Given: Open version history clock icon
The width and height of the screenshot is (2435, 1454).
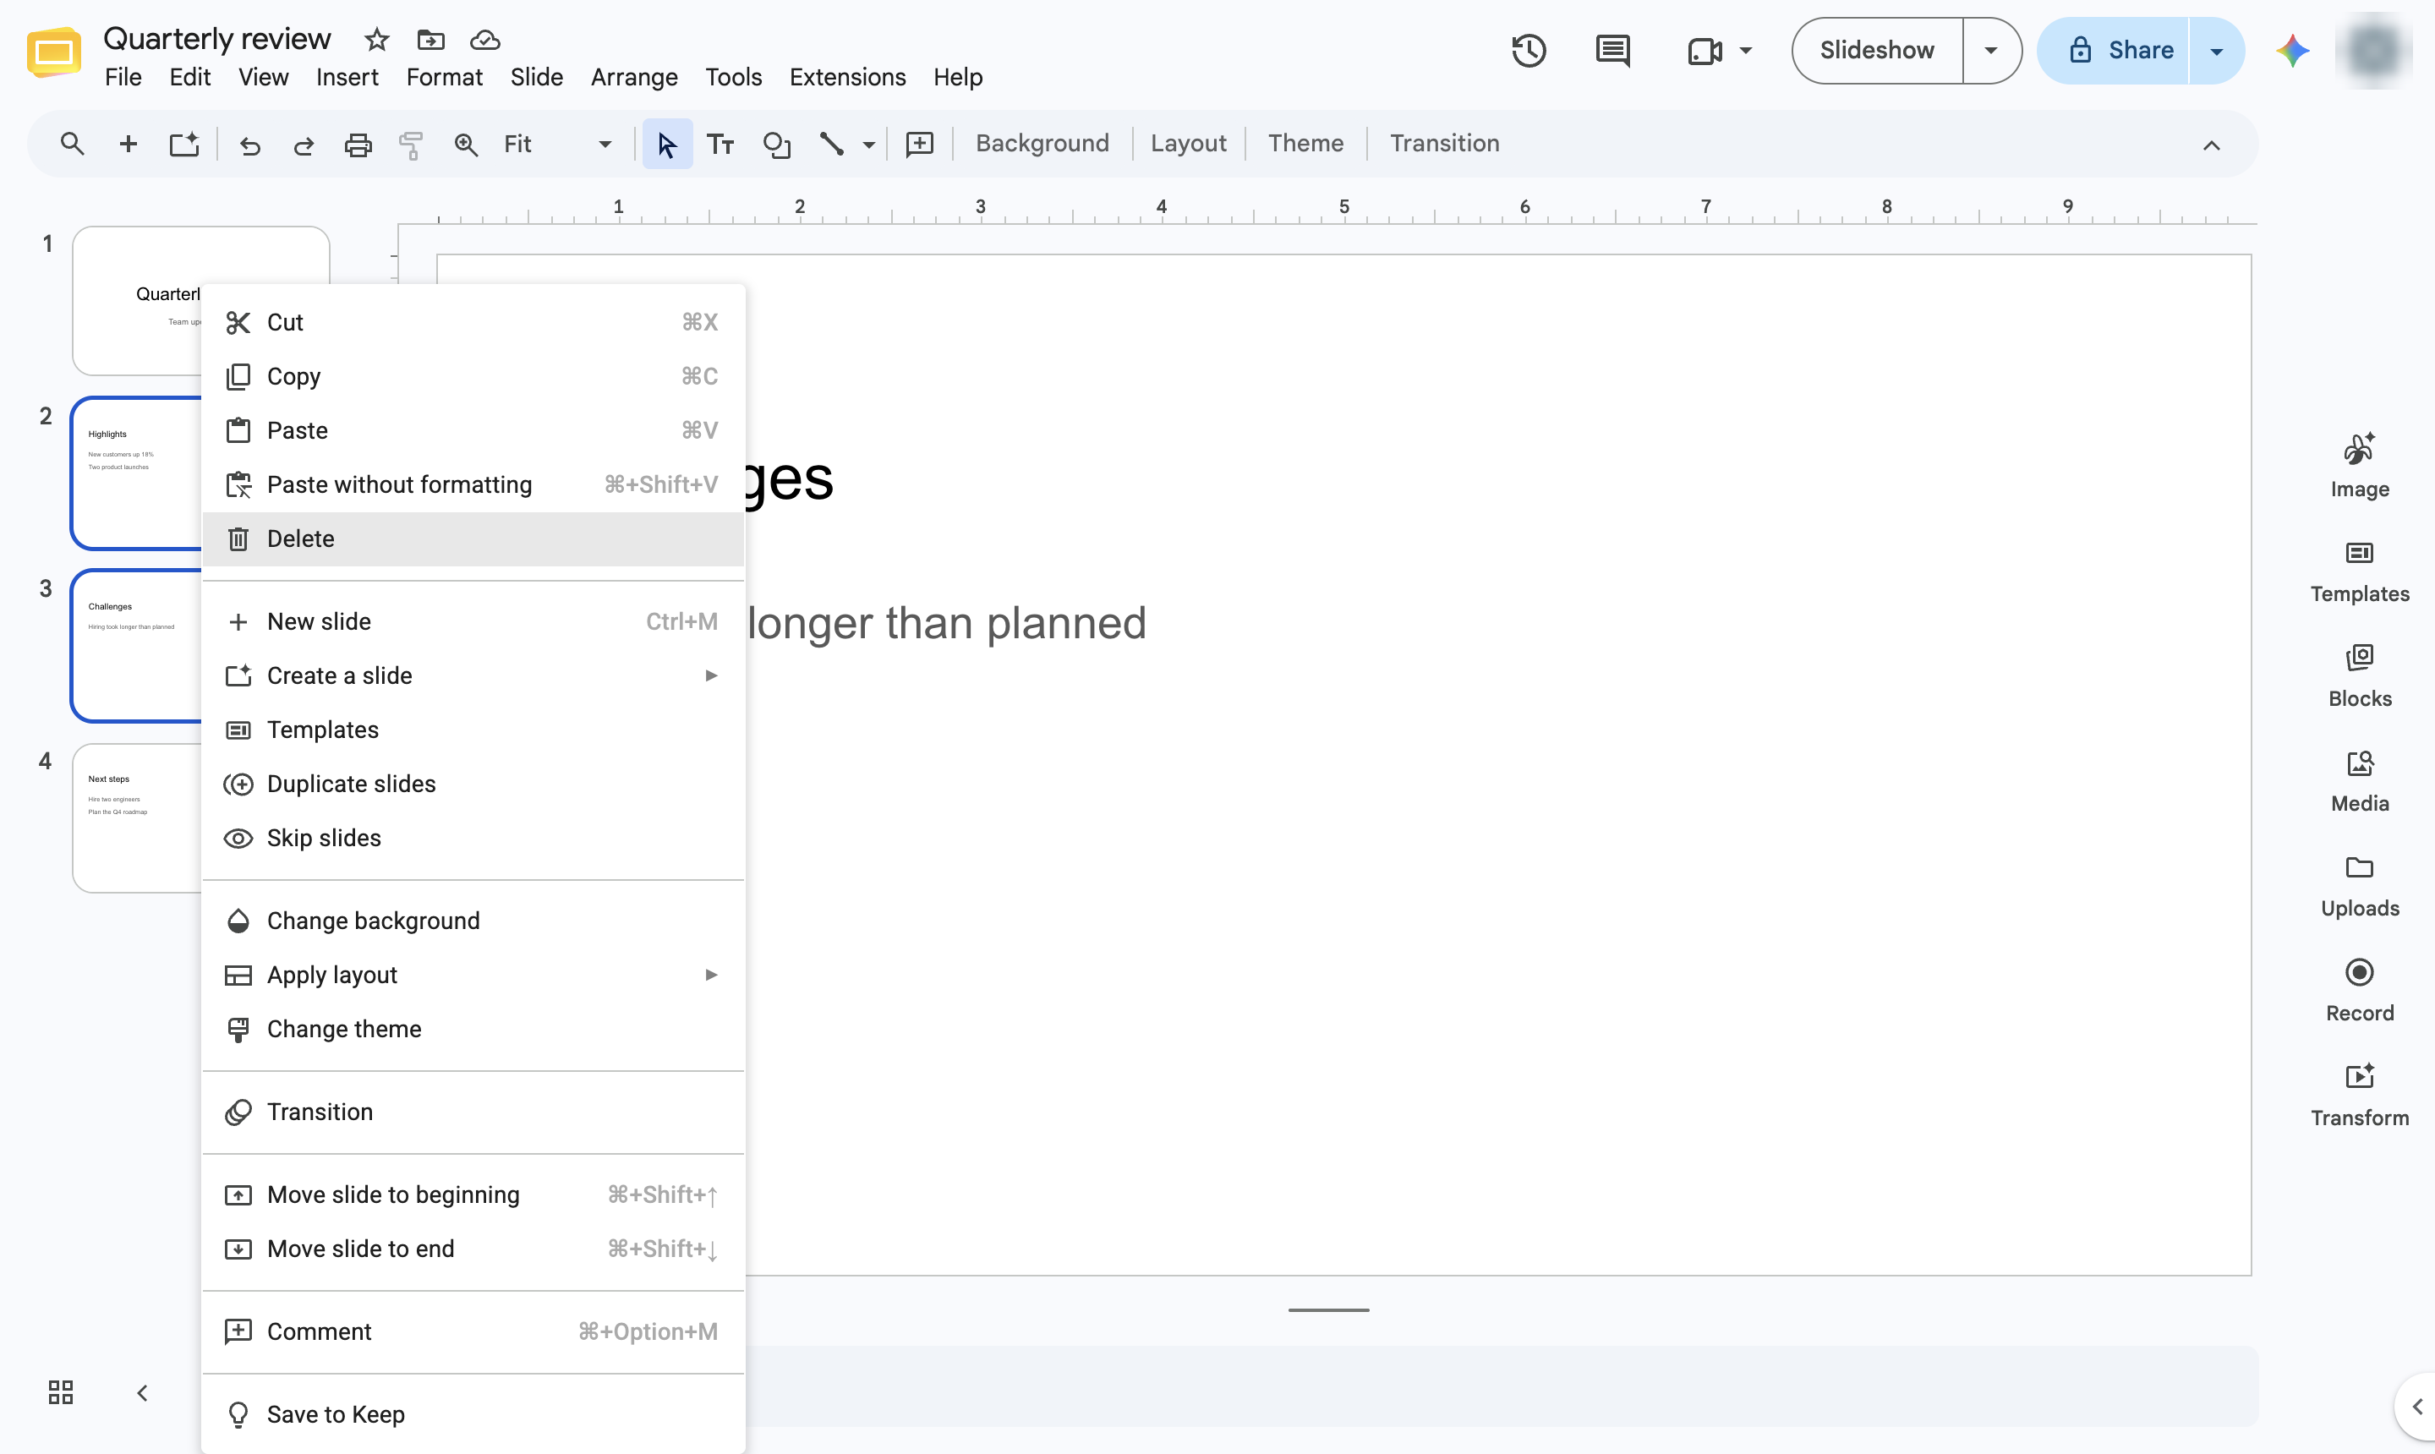Looking at the screenshot, I should click(1529, 50).
